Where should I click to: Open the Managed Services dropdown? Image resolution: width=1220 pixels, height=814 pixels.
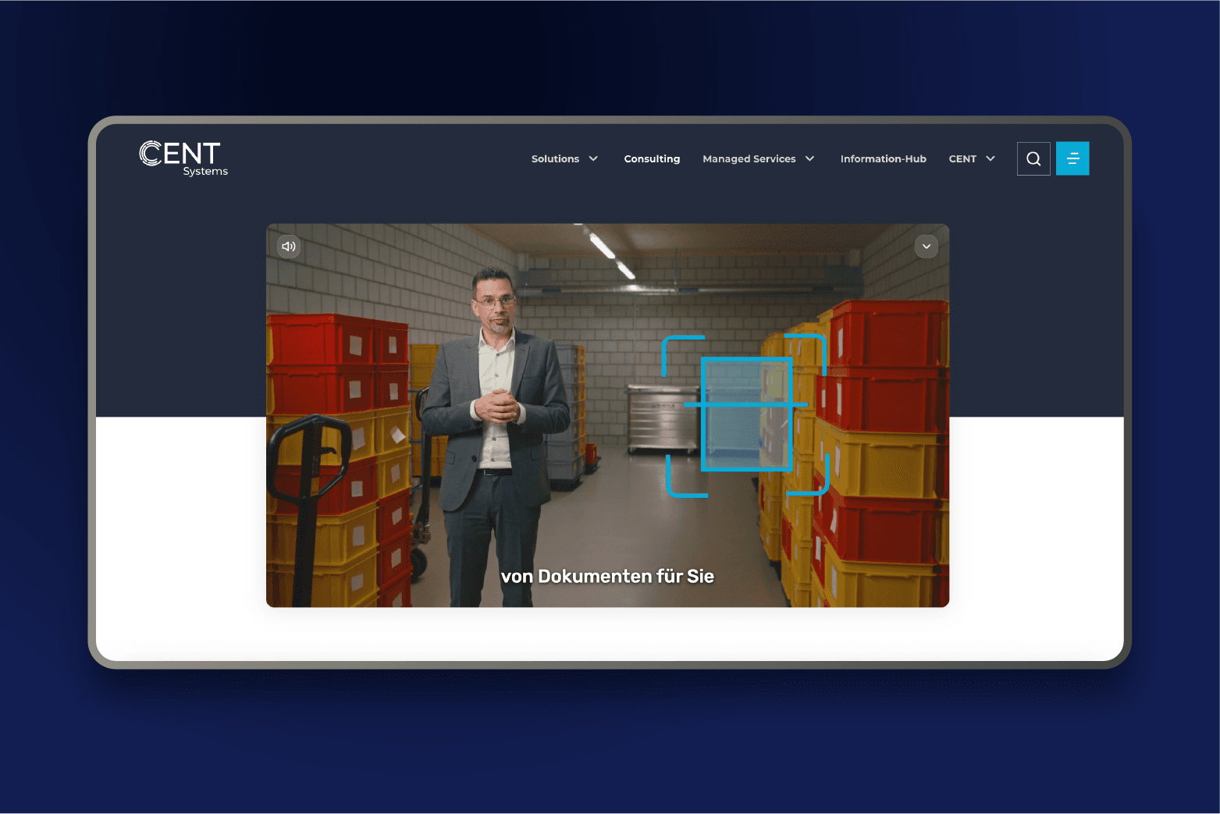pyautogui.click(x=758, y=158)
